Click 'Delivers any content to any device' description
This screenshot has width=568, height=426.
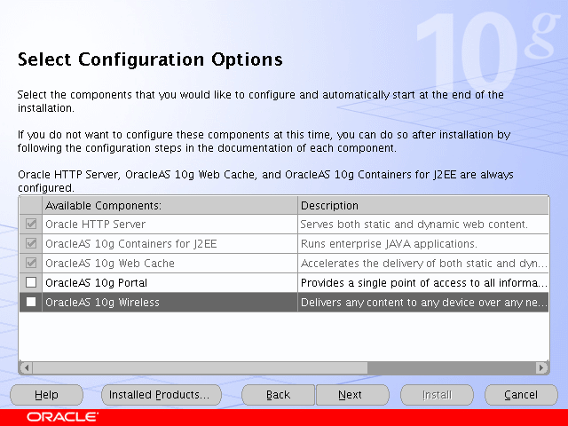click(x=424, y=303)
